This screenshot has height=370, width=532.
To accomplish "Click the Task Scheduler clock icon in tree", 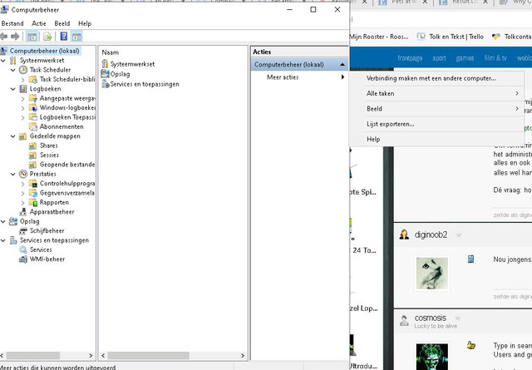I will 23,70.
